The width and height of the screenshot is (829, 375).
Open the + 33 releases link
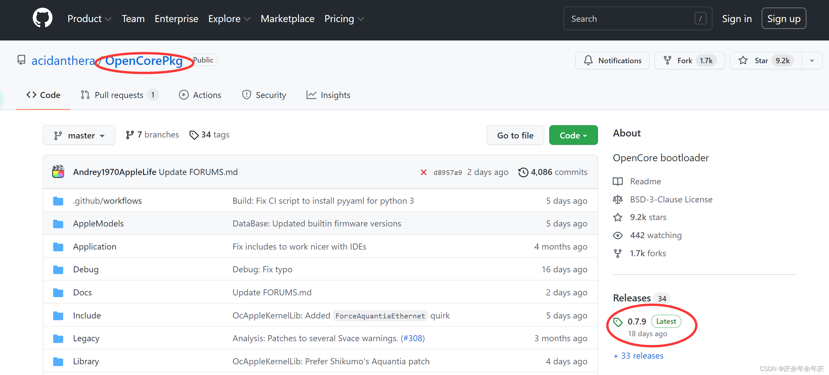(x=638, y=356)
